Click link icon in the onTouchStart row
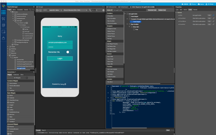This screenshot has width=216, height=135. pyautogui.click(x=213, y=18)
